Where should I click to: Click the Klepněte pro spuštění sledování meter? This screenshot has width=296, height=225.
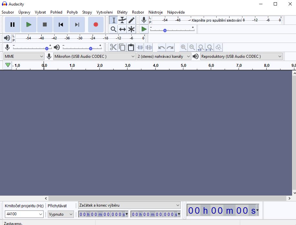point(217,20)
